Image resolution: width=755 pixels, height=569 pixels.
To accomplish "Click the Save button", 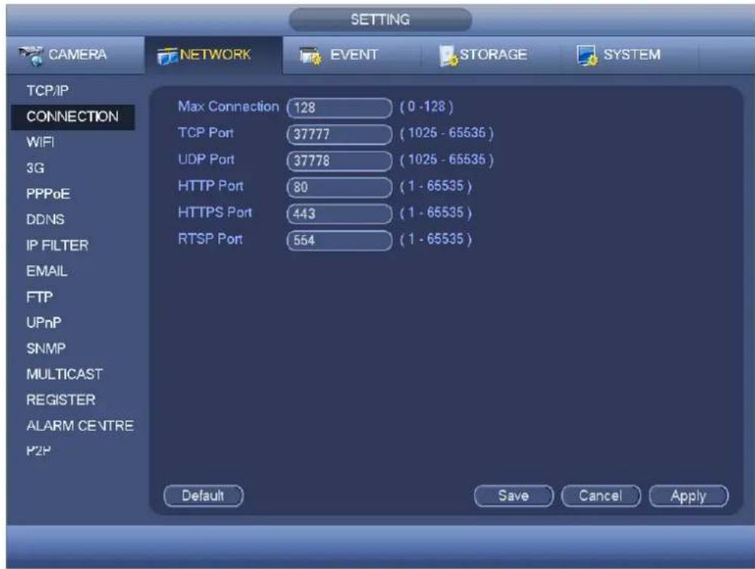I will click(x=513, y=496).
